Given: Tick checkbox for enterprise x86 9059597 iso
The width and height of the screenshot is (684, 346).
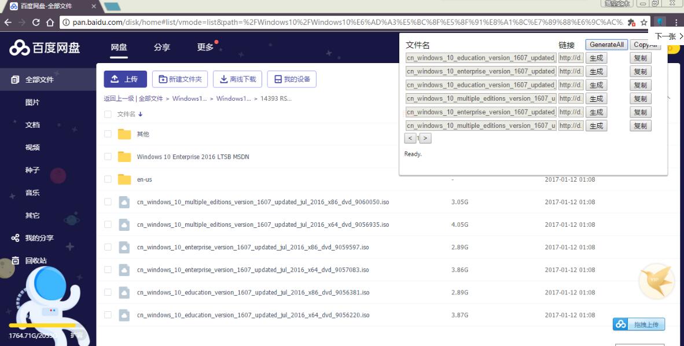Looking at the screenshot, I should click(108, 248).
